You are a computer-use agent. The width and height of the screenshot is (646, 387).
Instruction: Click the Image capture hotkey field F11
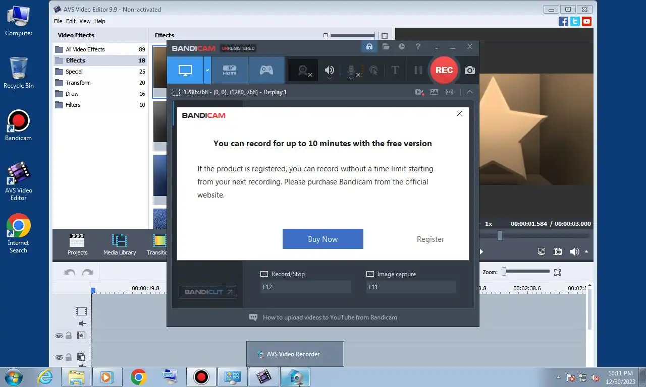tap(411, 287)
